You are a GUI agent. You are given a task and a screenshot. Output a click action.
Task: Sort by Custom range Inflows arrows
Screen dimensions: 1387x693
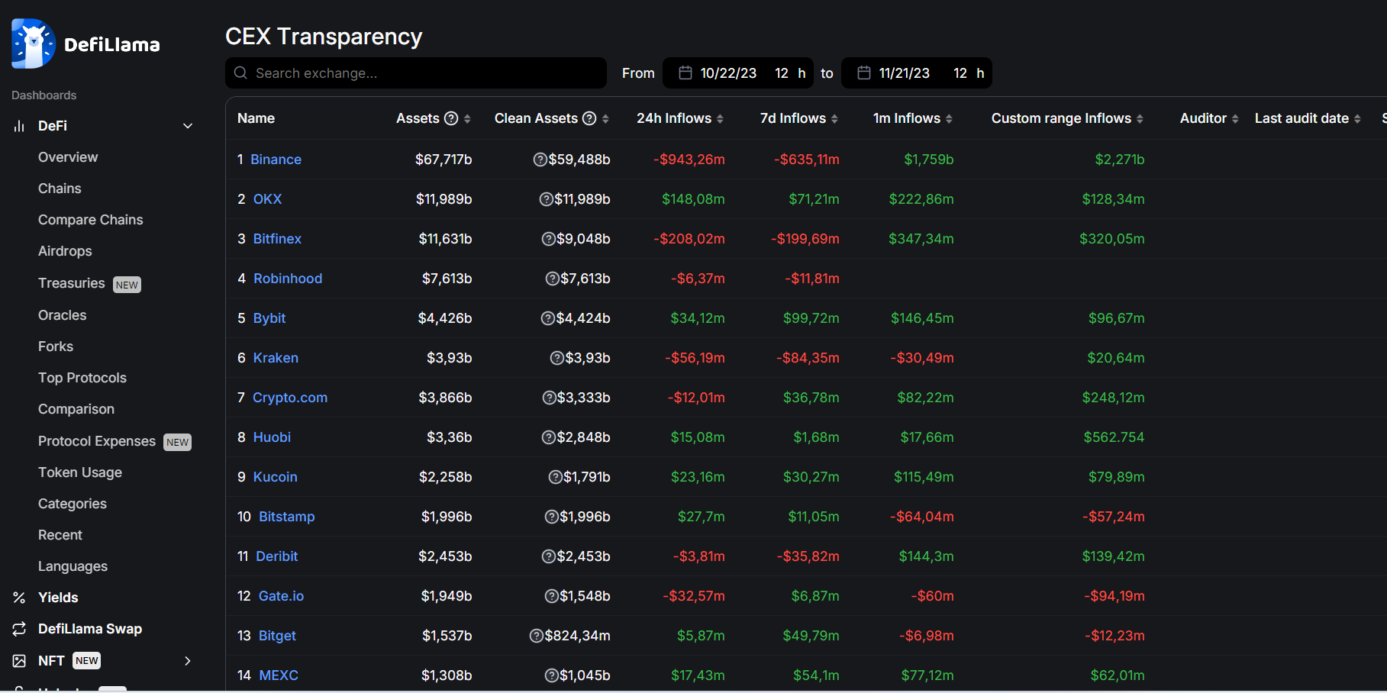coord(1140,119)
